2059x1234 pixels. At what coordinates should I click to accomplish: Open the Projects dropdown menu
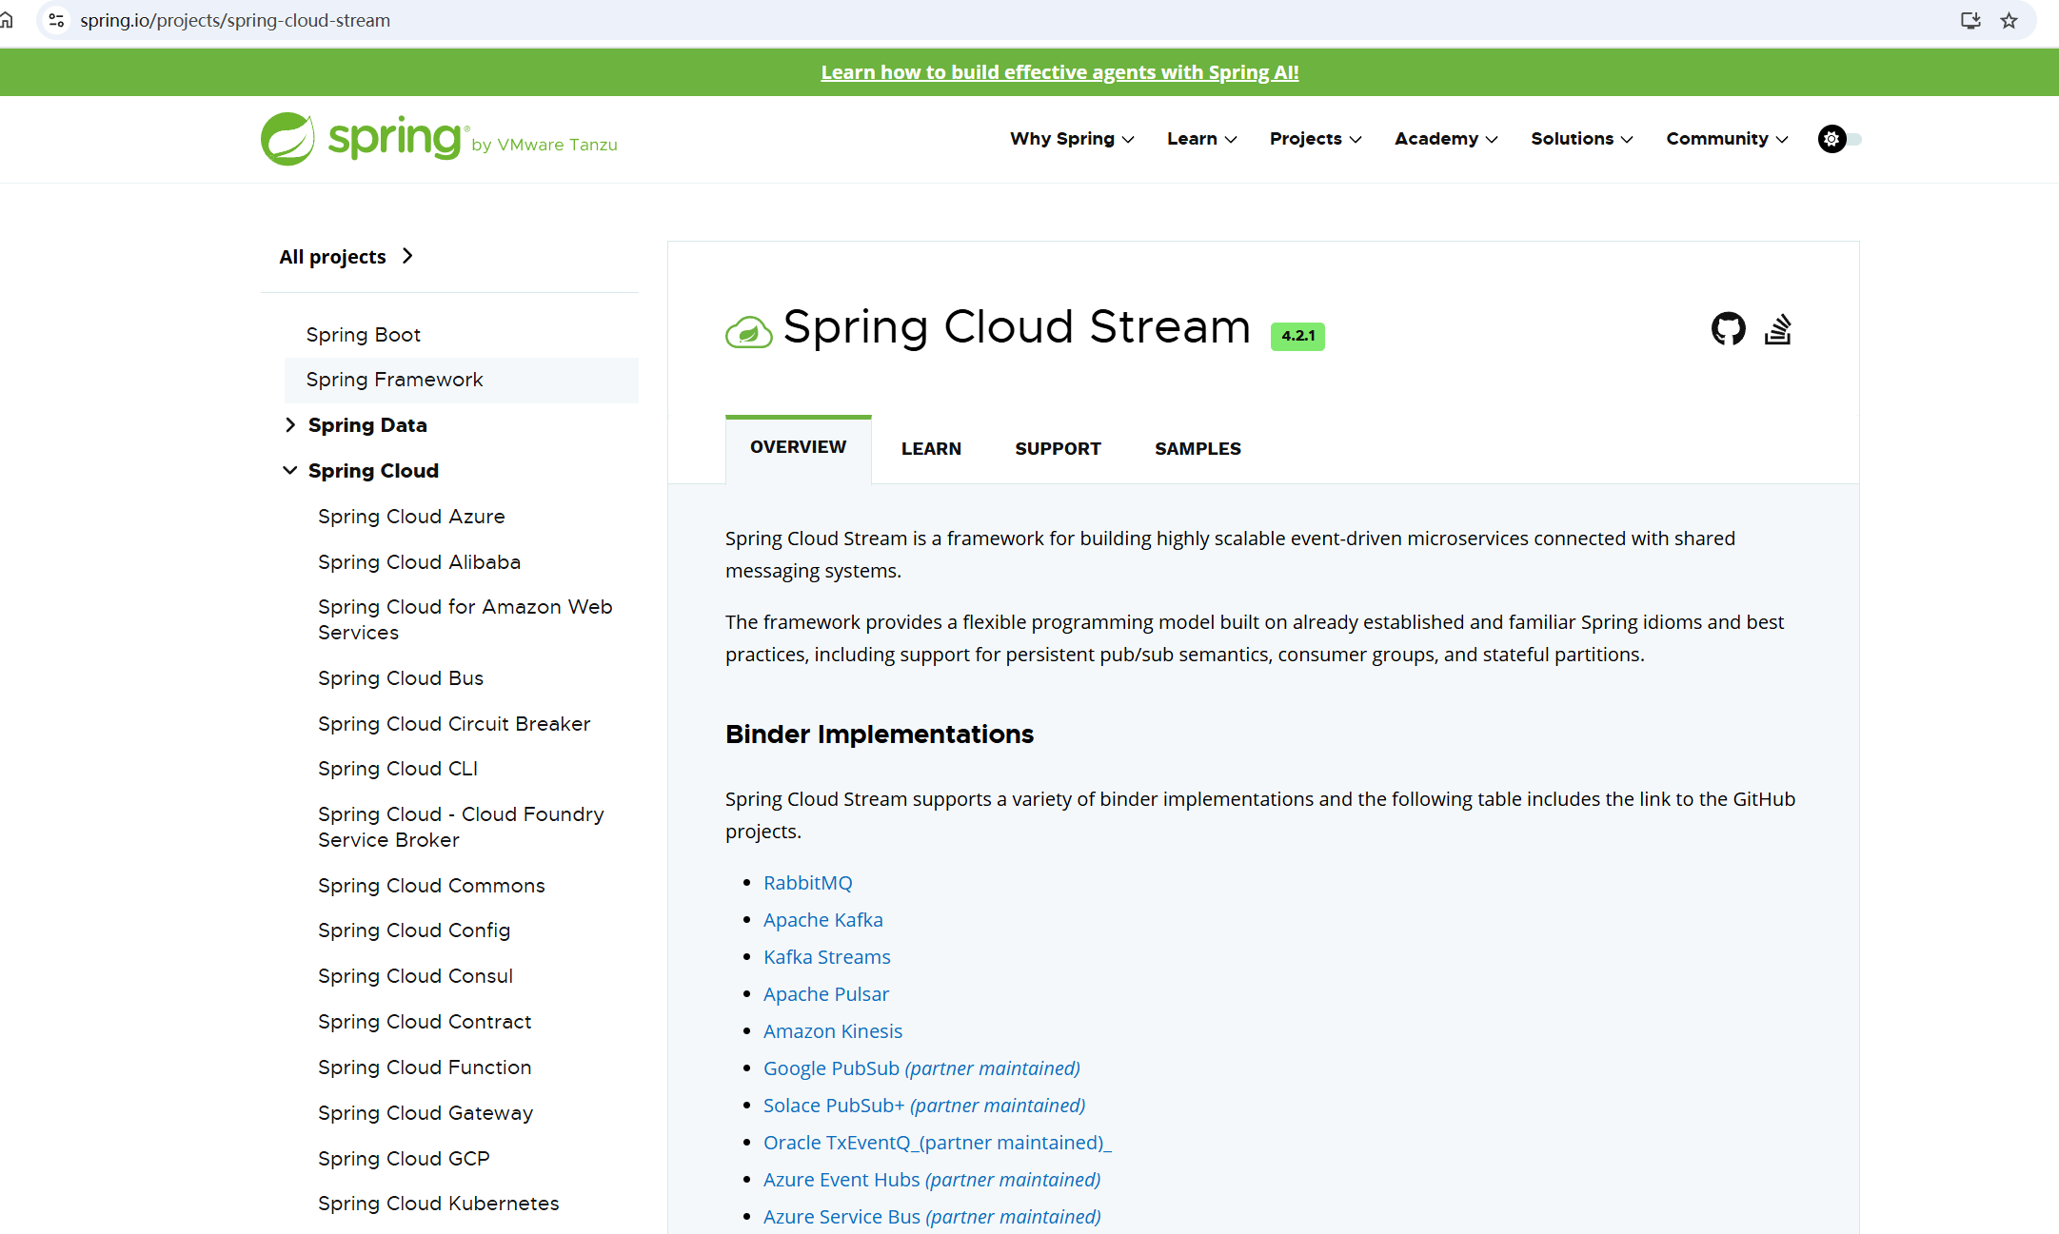[1316, 139]
